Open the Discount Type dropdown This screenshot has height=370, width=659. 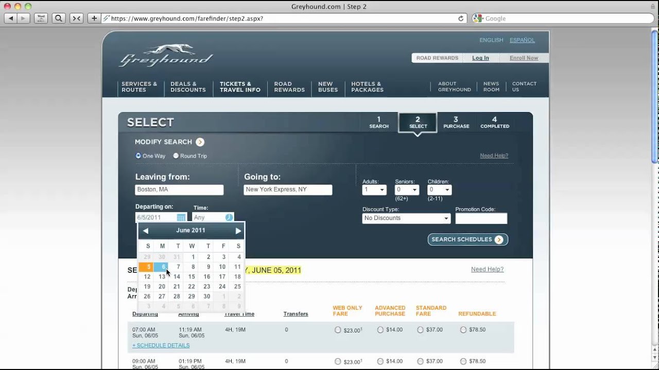click(406, 218)
